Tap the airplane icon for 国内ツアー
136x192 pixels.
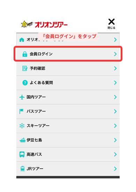point(22,97)
